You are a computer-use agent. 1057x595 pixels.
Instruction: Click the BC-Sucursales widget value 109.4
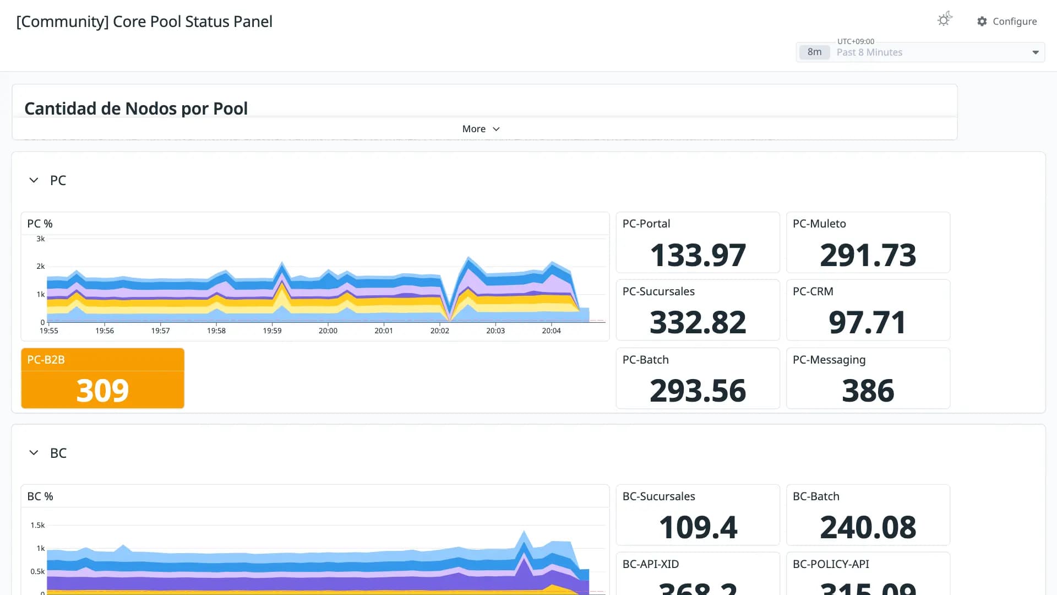[x=698, y=527]
